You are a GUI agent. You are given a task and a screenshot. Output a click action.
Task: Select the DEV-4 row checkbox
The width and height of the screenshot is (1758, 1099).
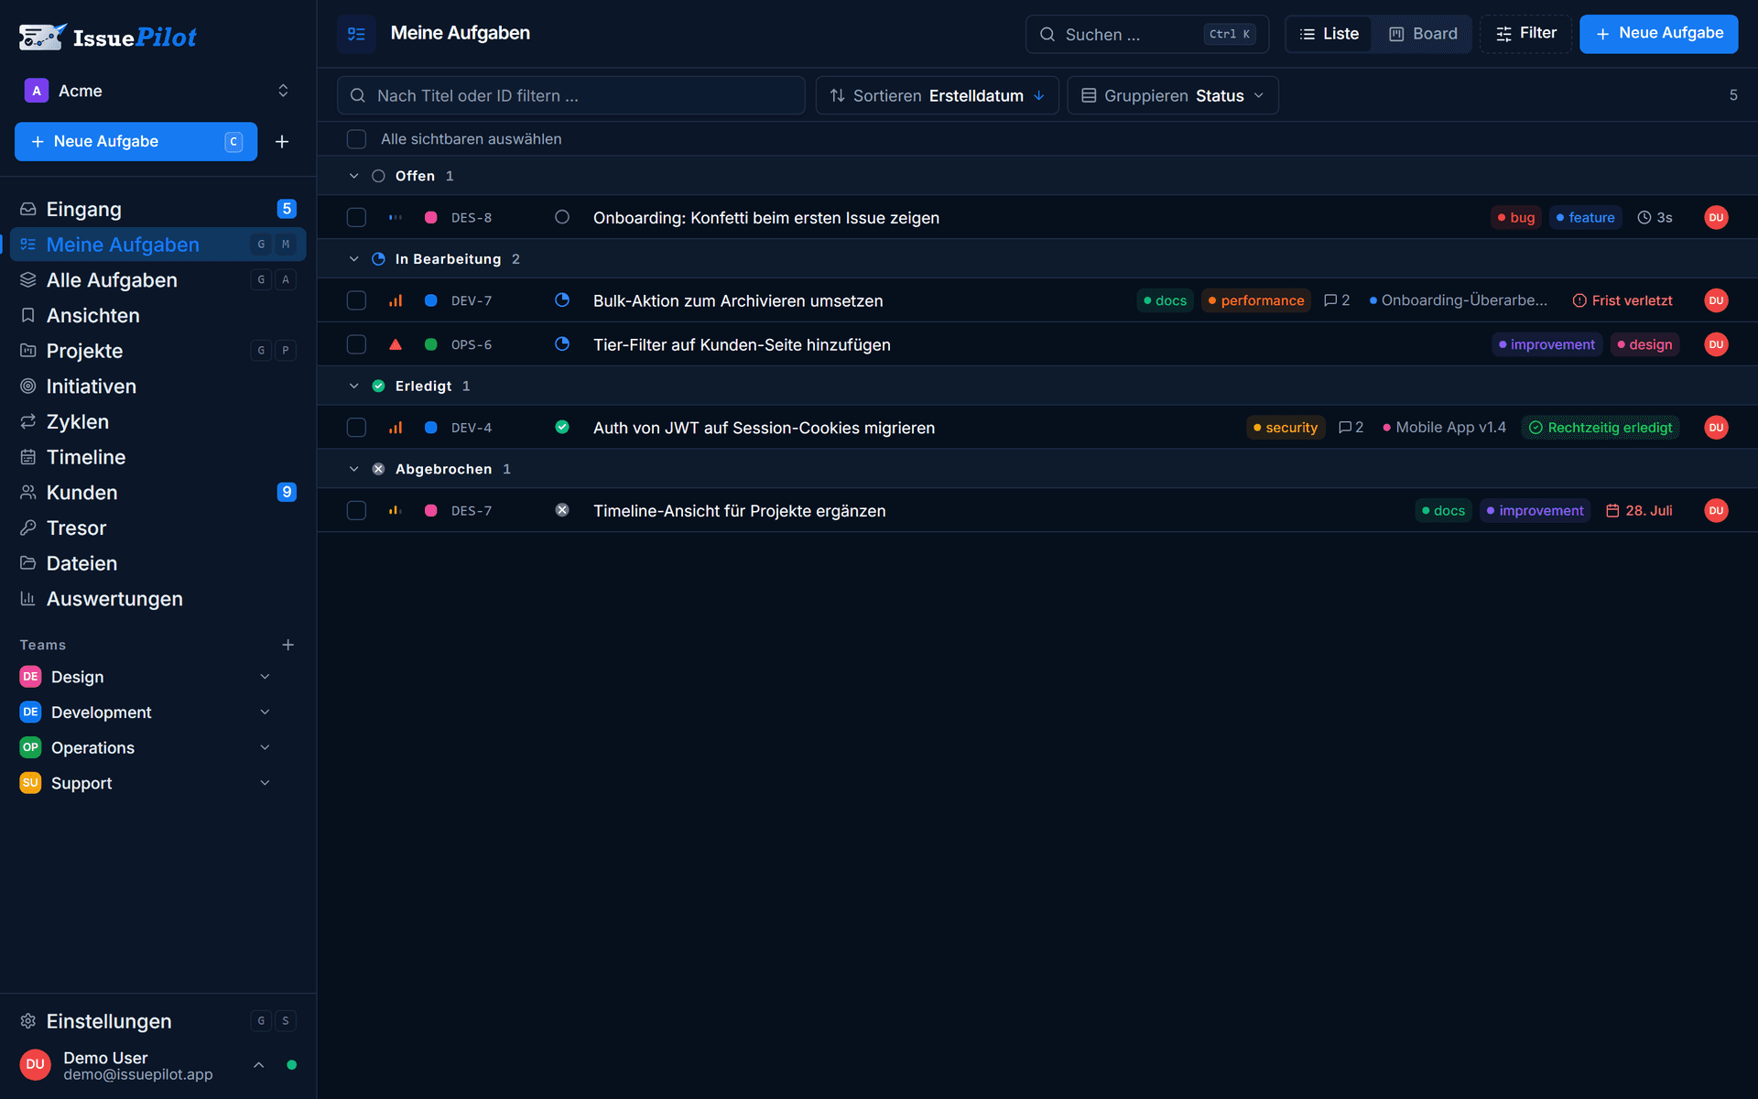pos(356,428)
